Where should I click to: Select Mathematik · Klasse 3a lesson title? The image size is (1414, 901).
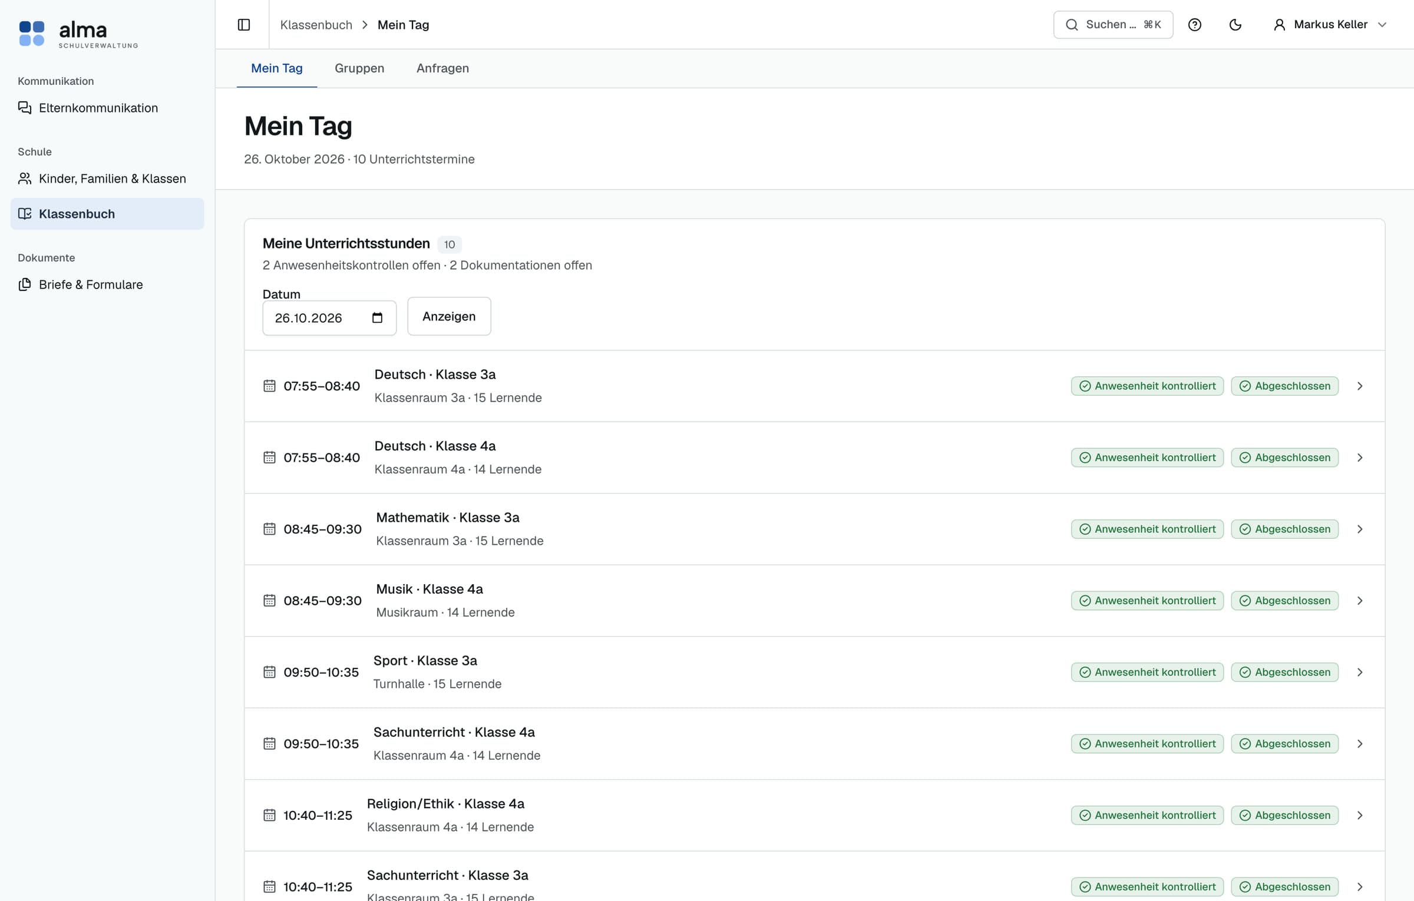point(448,518)
